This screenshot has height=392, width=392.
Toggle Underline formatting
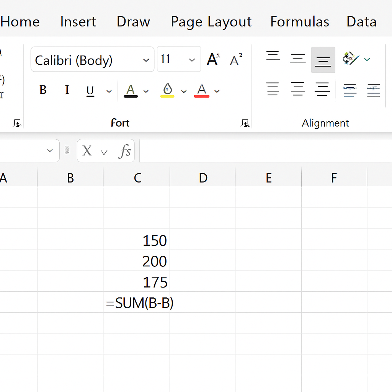[90, 91]
